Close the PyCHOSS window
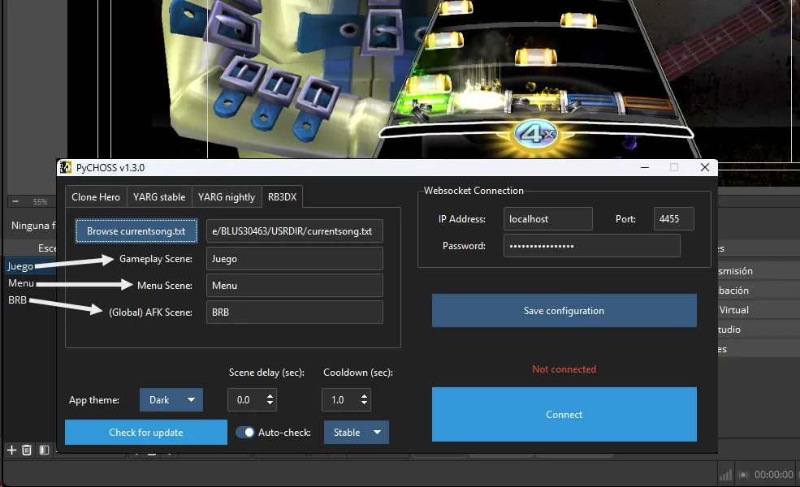800x487 pixels. coord(705,167)
